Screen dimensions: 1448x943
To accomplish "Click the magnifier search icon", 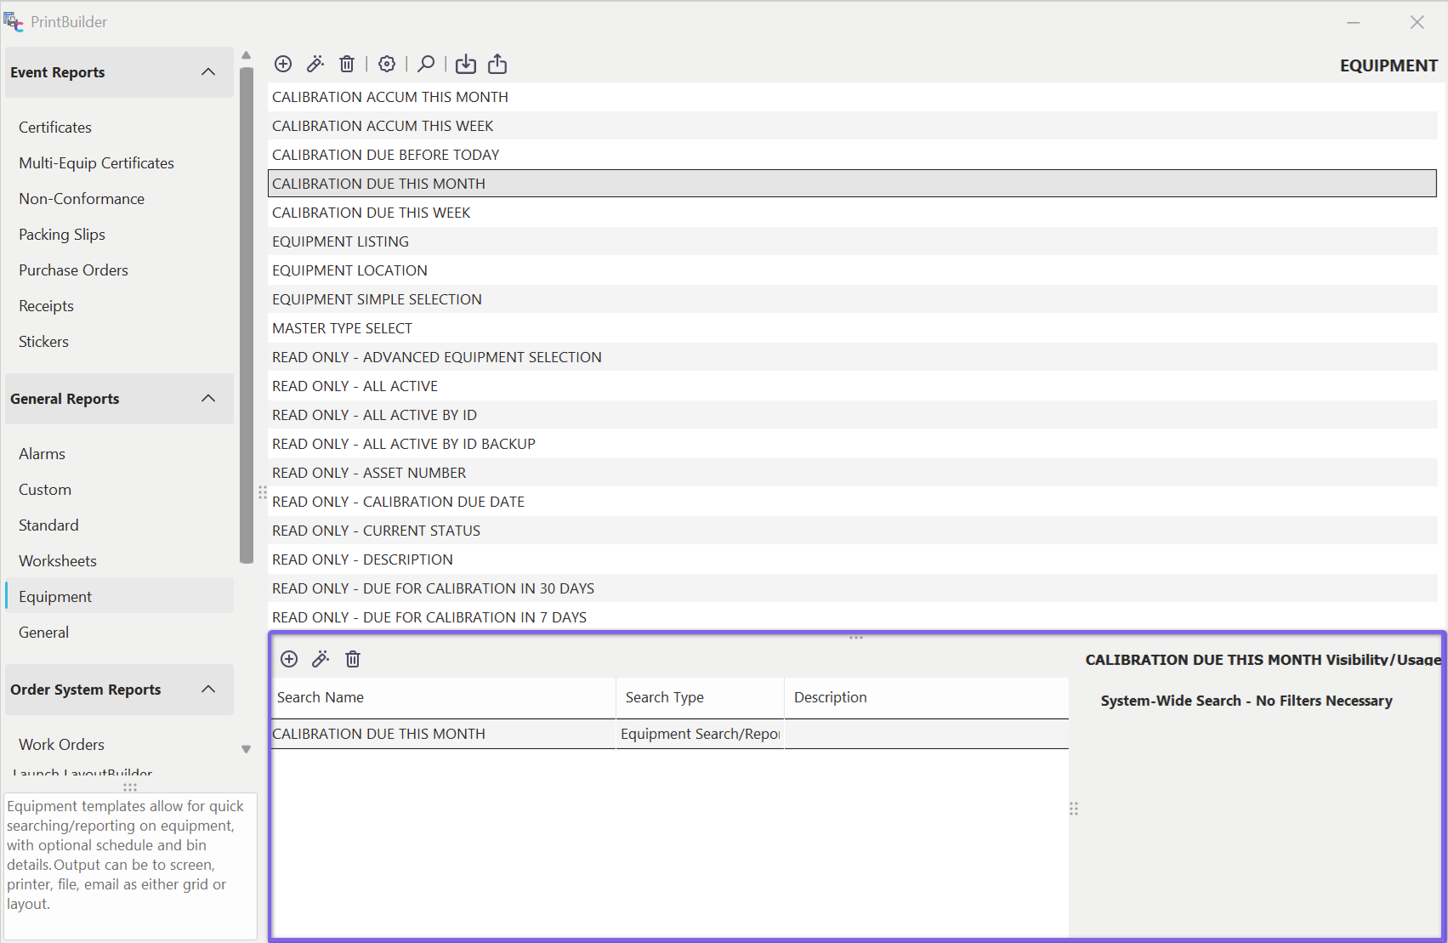I will pyautogui.click(x=426, y=64).
